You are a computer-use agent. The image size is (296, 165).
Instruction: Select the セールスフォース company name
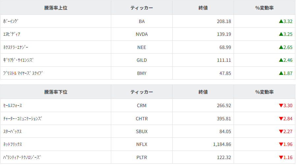(13, 106)
